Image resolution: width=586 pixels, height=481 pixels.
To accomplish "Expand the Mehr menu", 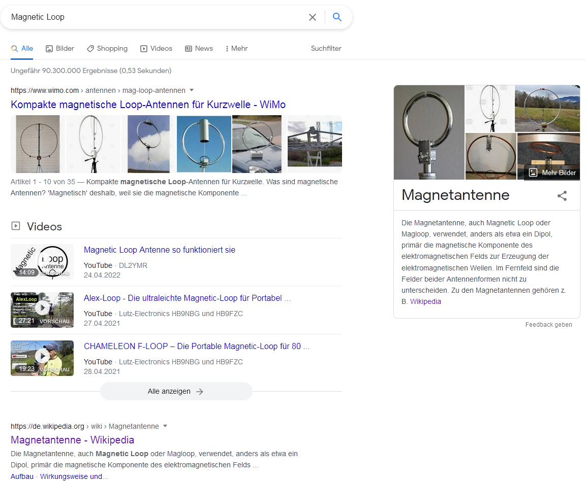I will coord(236,49).
